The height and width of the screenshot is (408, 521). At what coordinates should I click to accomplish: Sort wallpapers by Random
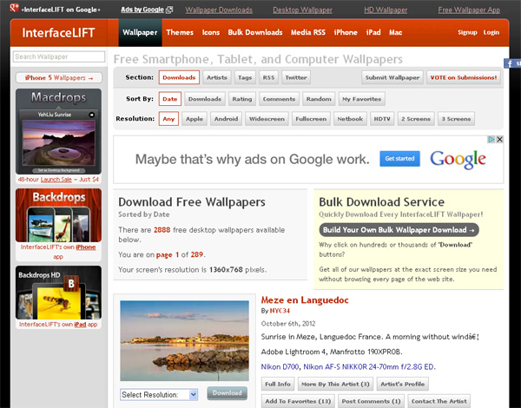(x=319, y=99)
